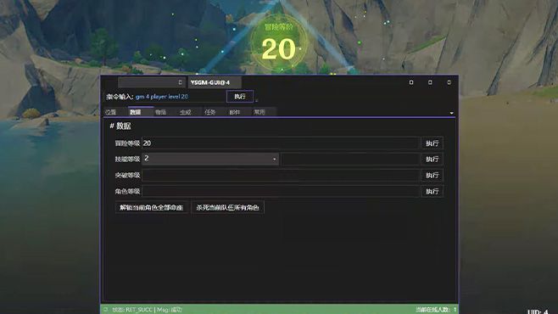The image size is (558, 314).
Task: Click 解锁当前角色全部命座 button
Action: (x=152, y=207)
